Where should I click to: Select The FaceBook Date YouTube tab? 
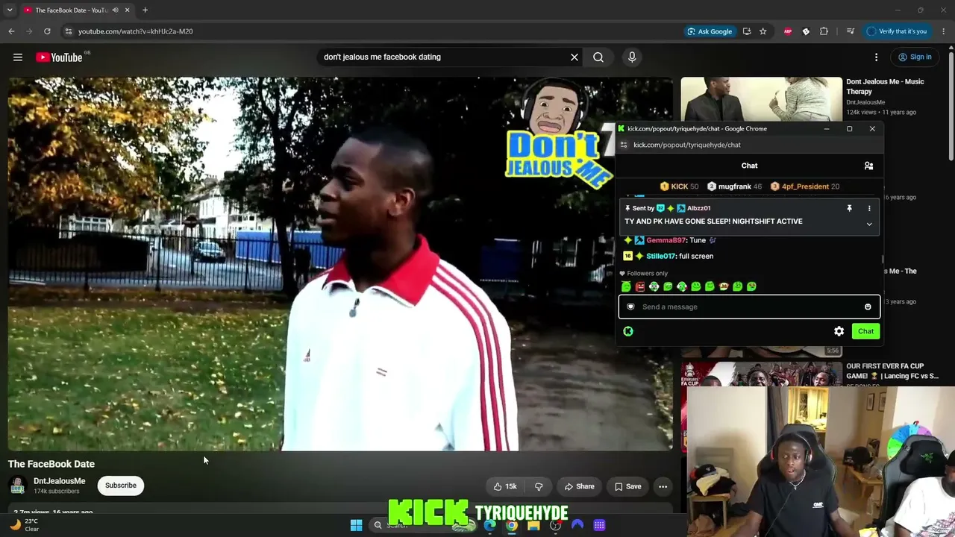(x=71, y=10)
